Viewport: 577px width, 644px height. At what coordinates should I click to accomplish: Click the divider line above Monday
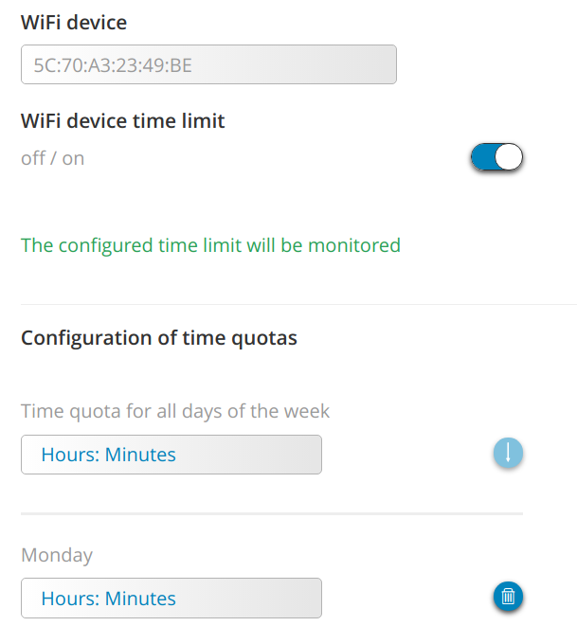pos(272,513)
